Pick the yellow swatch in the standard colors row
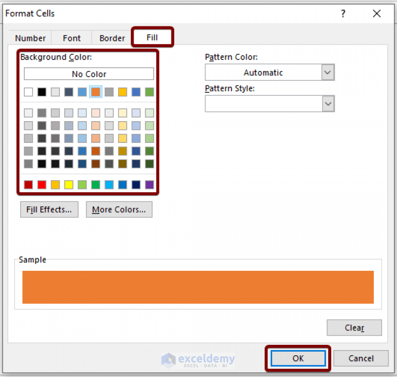 69,185
